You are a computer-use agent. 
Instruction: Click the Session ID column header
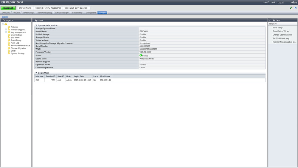click(50, 76)
